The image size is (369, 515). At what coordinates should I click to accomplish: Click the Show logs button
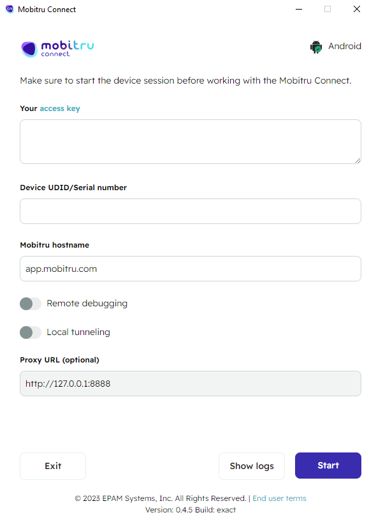[252, 466]
